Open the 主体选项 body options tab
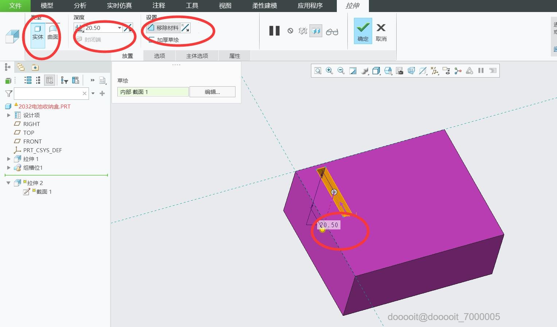The image size is (557, 327). click(x=197, y=56)
